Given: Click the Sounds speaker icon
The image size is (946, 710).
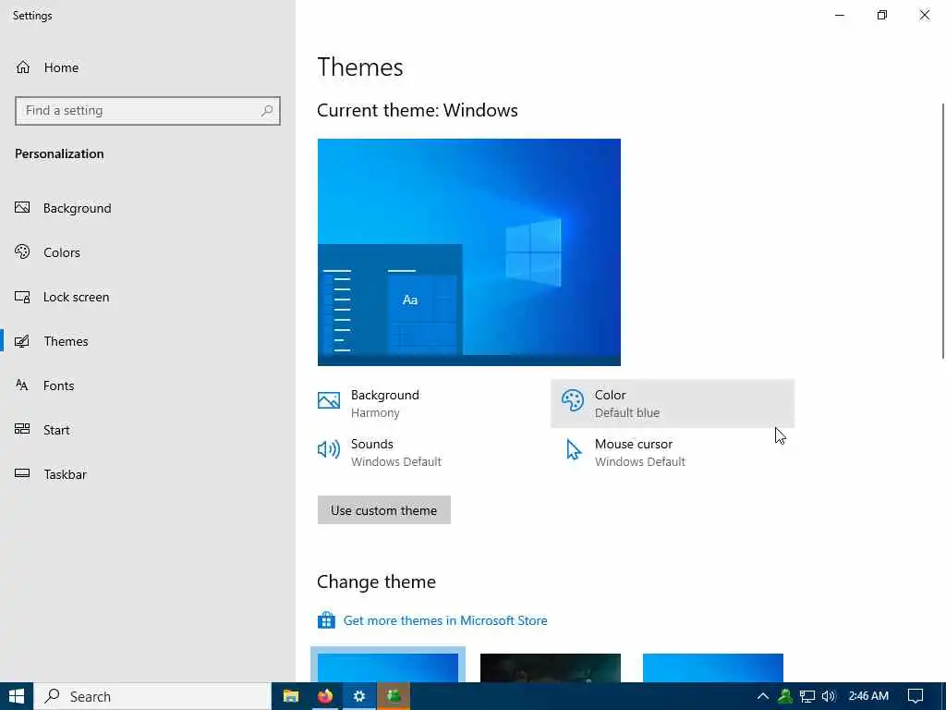Looking at the screenshot, I should click(329, 449).
